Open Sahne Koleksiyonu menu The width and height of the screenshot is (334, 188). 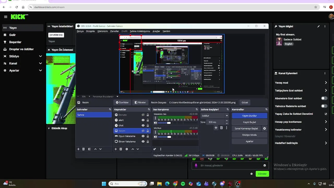click(140, 31)
